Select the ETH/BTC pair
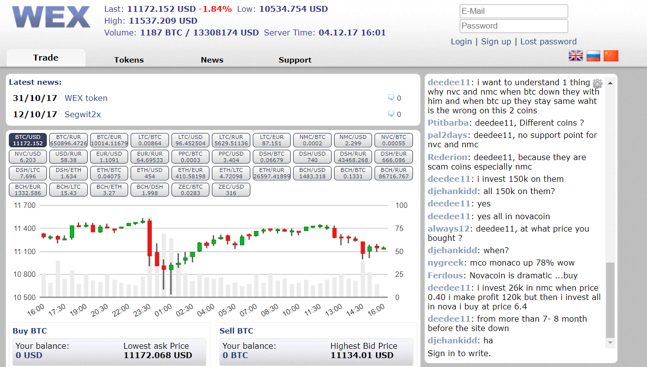The image size is (647, 367). (109, 173)
